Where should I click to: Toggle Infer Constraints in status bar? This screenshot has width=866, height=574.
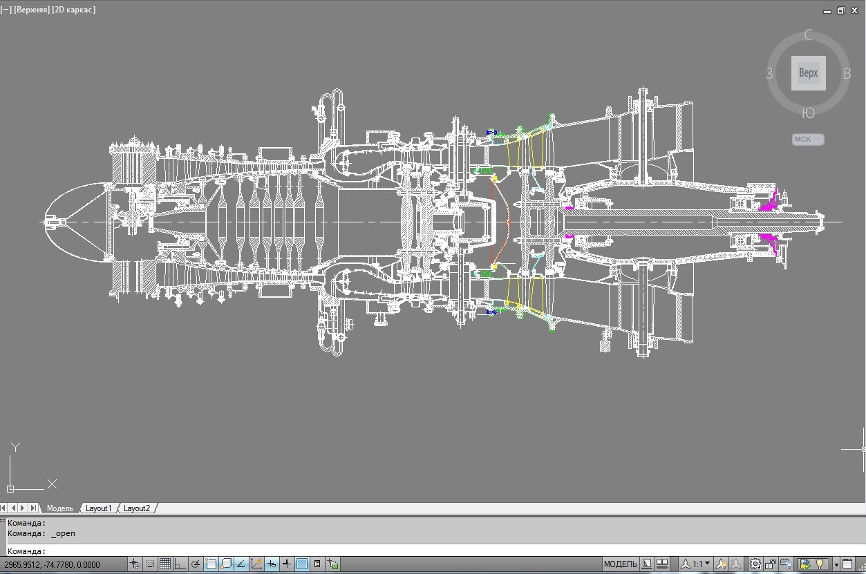coord(135,564)
